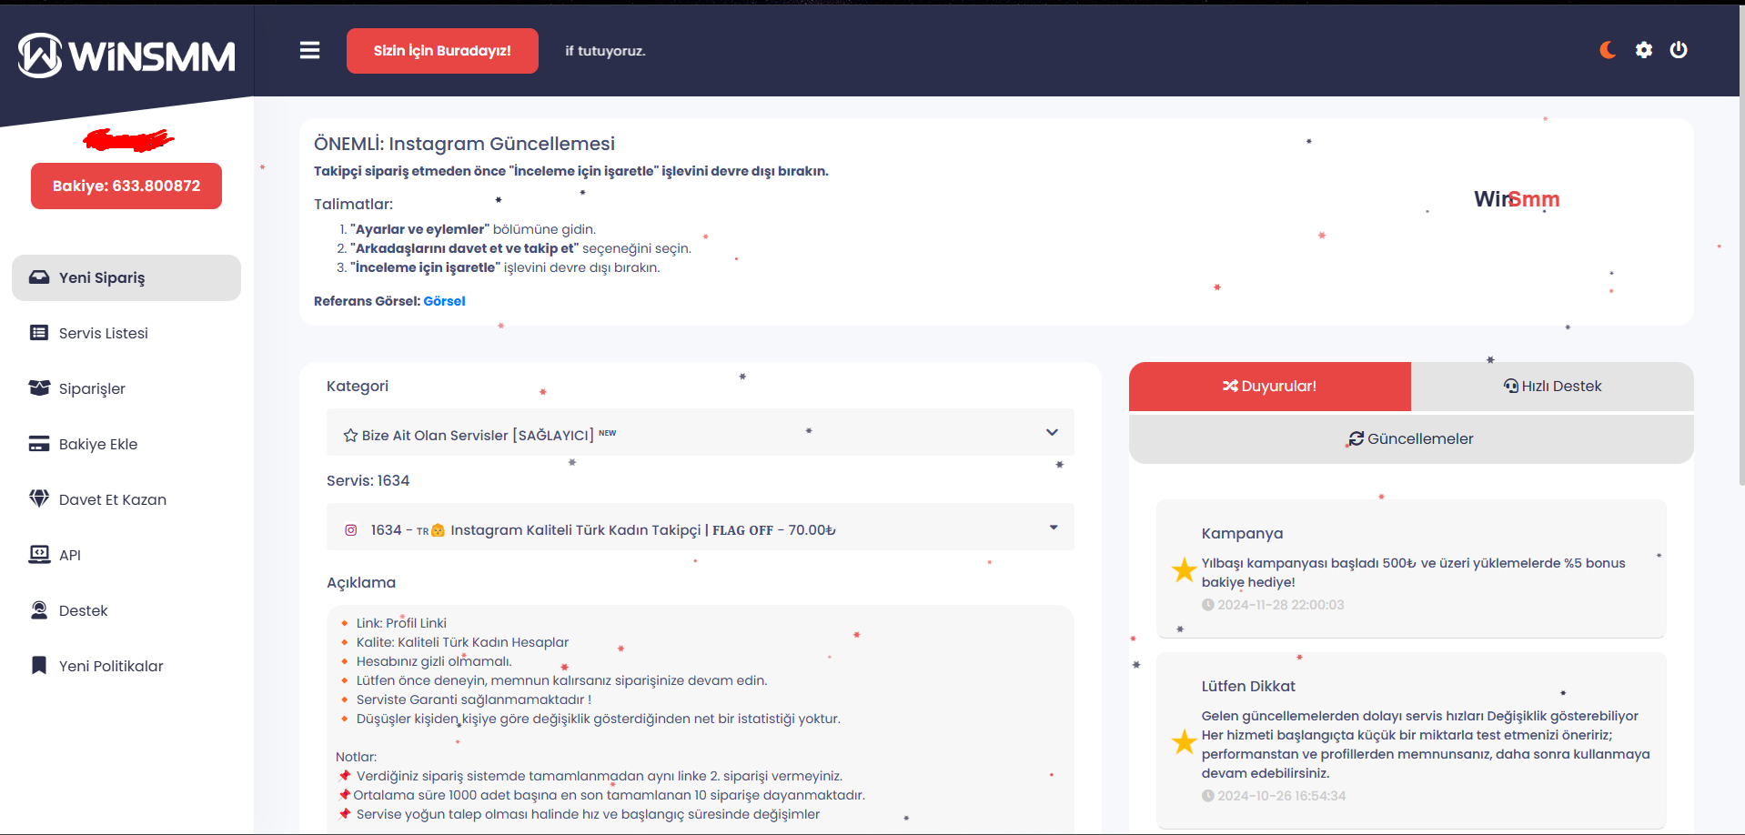Switch to dark mode with moon icon
Viewport: 1745px width, 835px height.
click(1608, 50)
